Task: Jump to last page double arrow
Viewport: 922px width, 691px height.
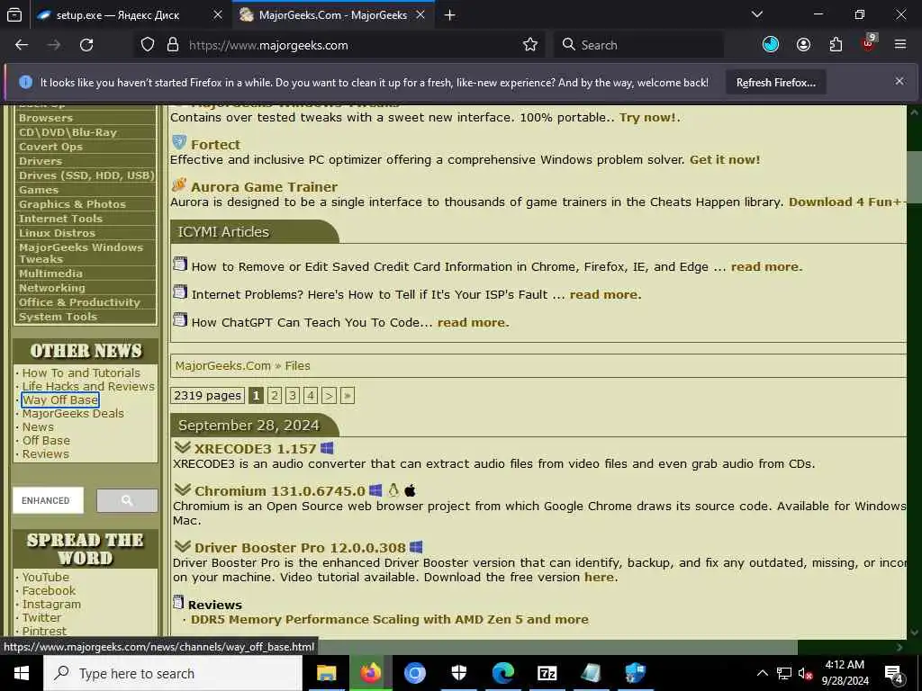Action: click(347, 396)
